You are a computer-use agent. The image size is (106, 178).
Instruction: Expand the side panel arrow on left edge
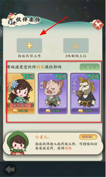click(x=1, y=32)
